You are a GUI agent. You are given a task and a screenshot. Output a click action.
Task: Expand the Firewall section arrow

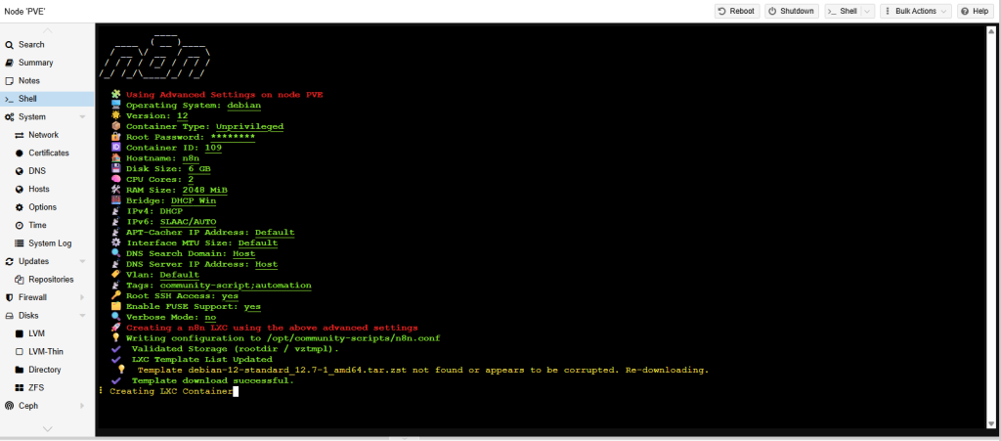[x=82, y=297]
